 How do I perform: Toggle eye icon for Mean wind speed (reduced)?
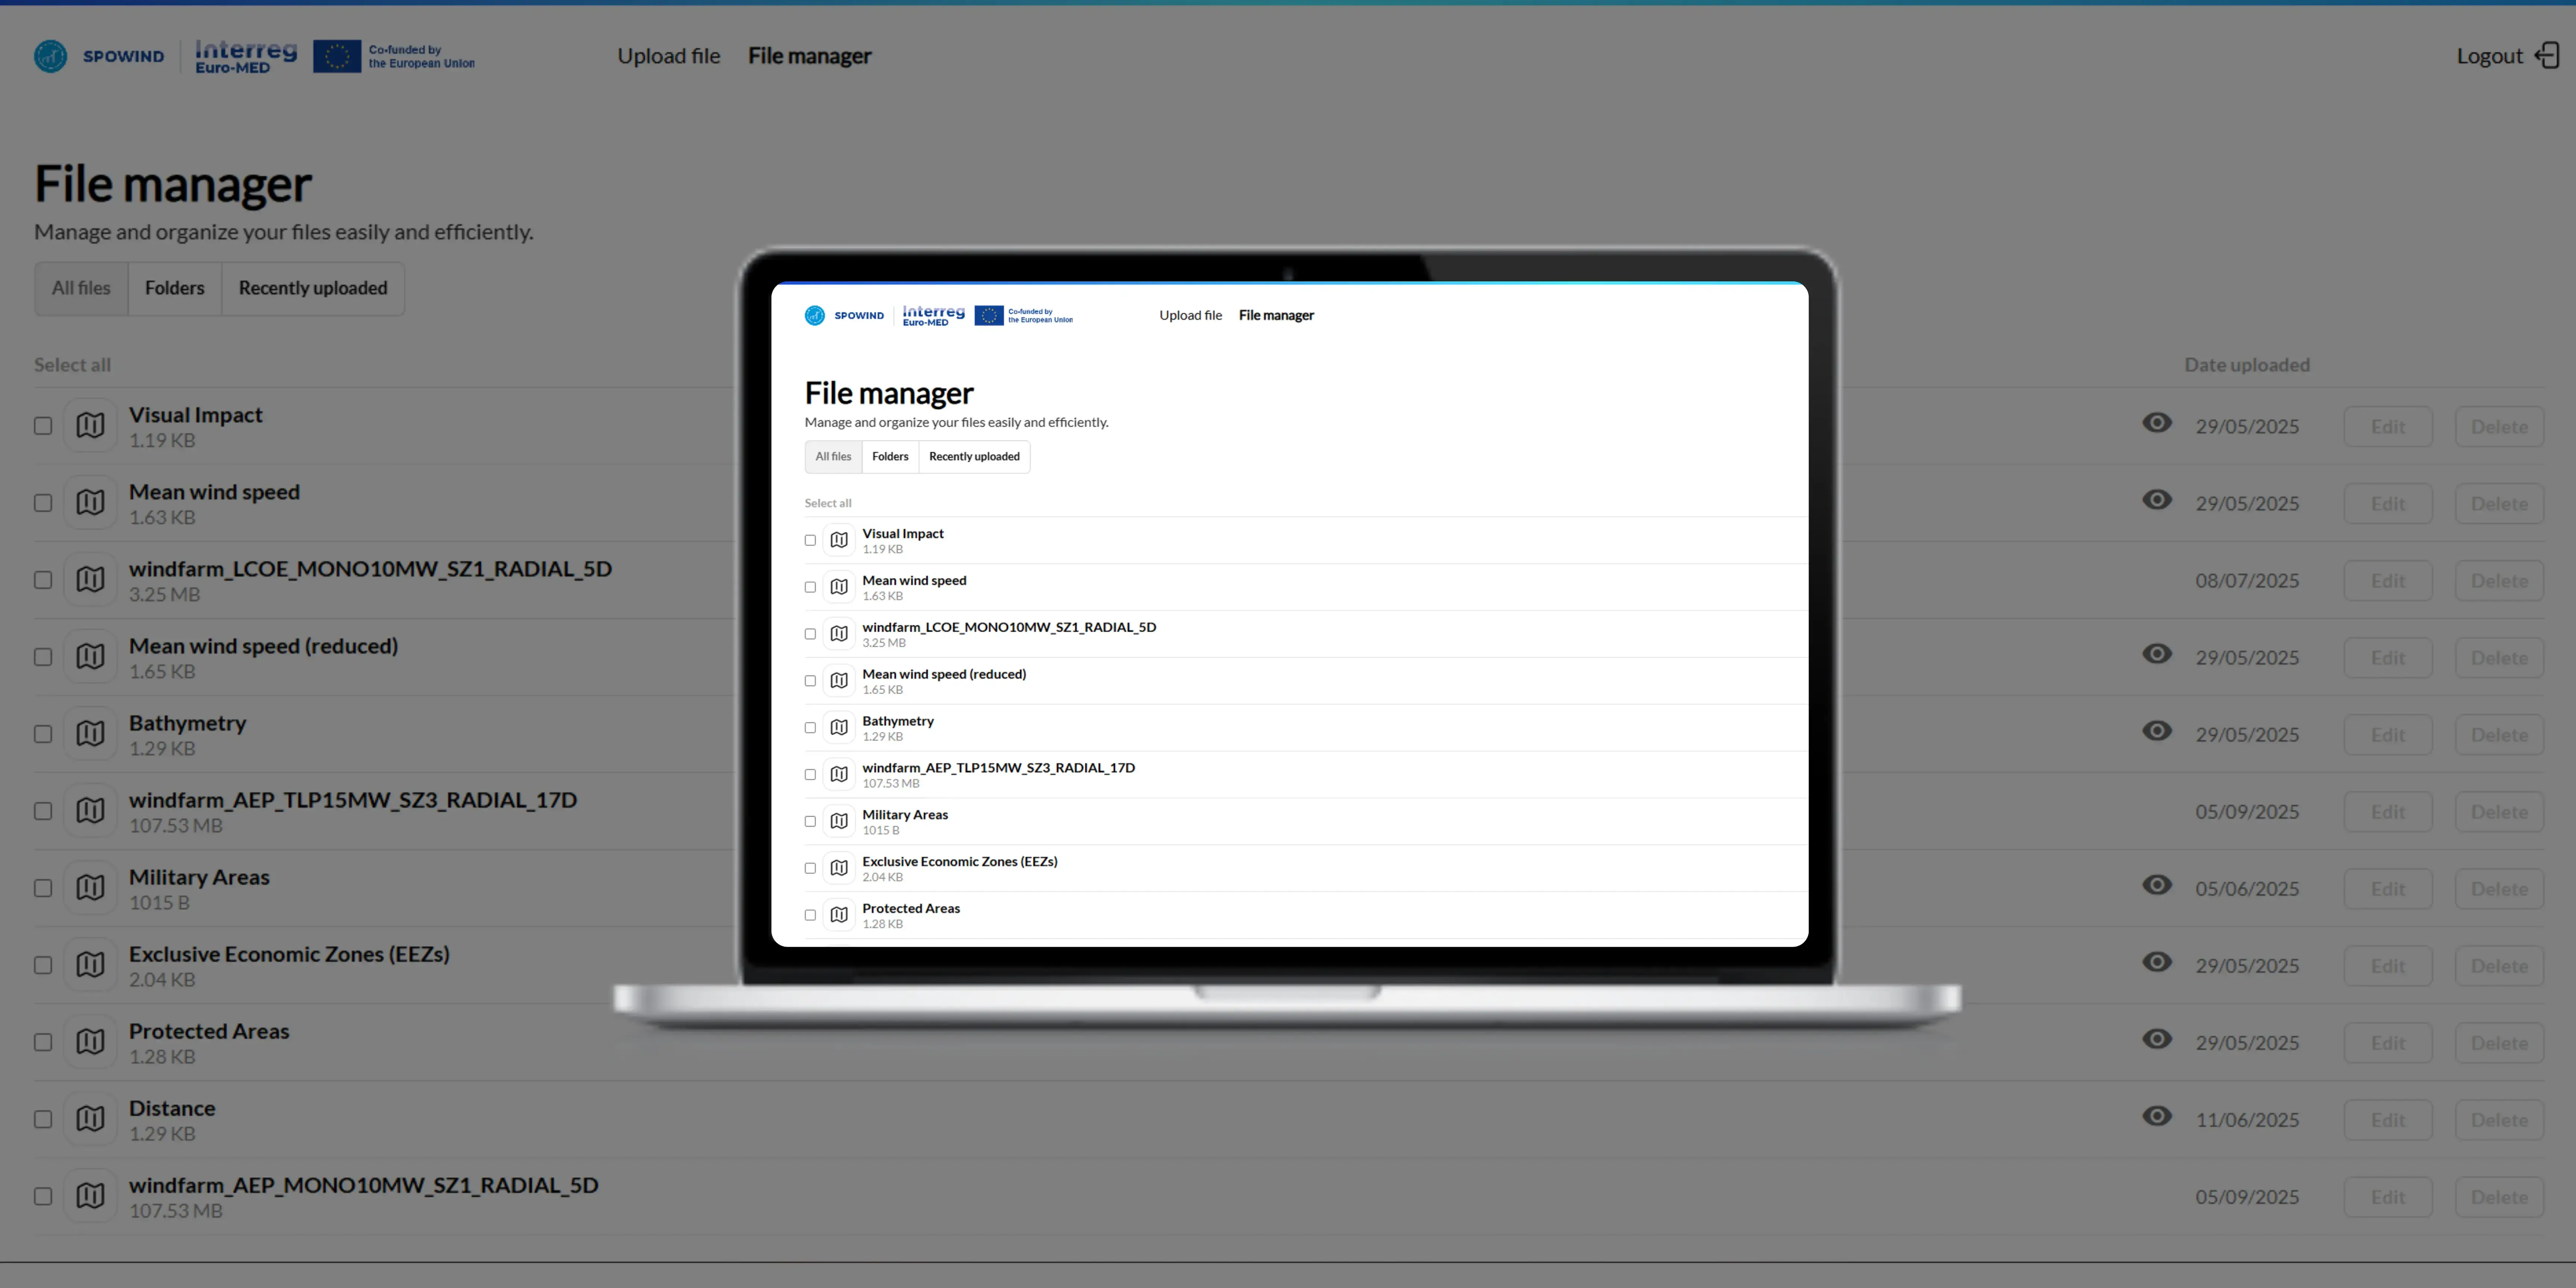(x=2157, y=654)
